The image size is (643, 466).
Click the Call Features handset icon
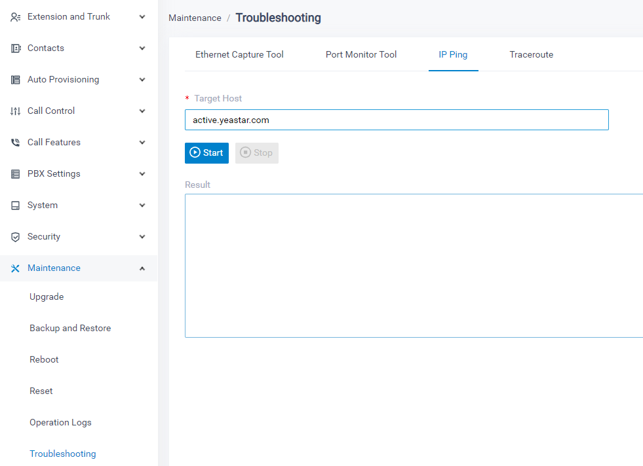[16, 143]
